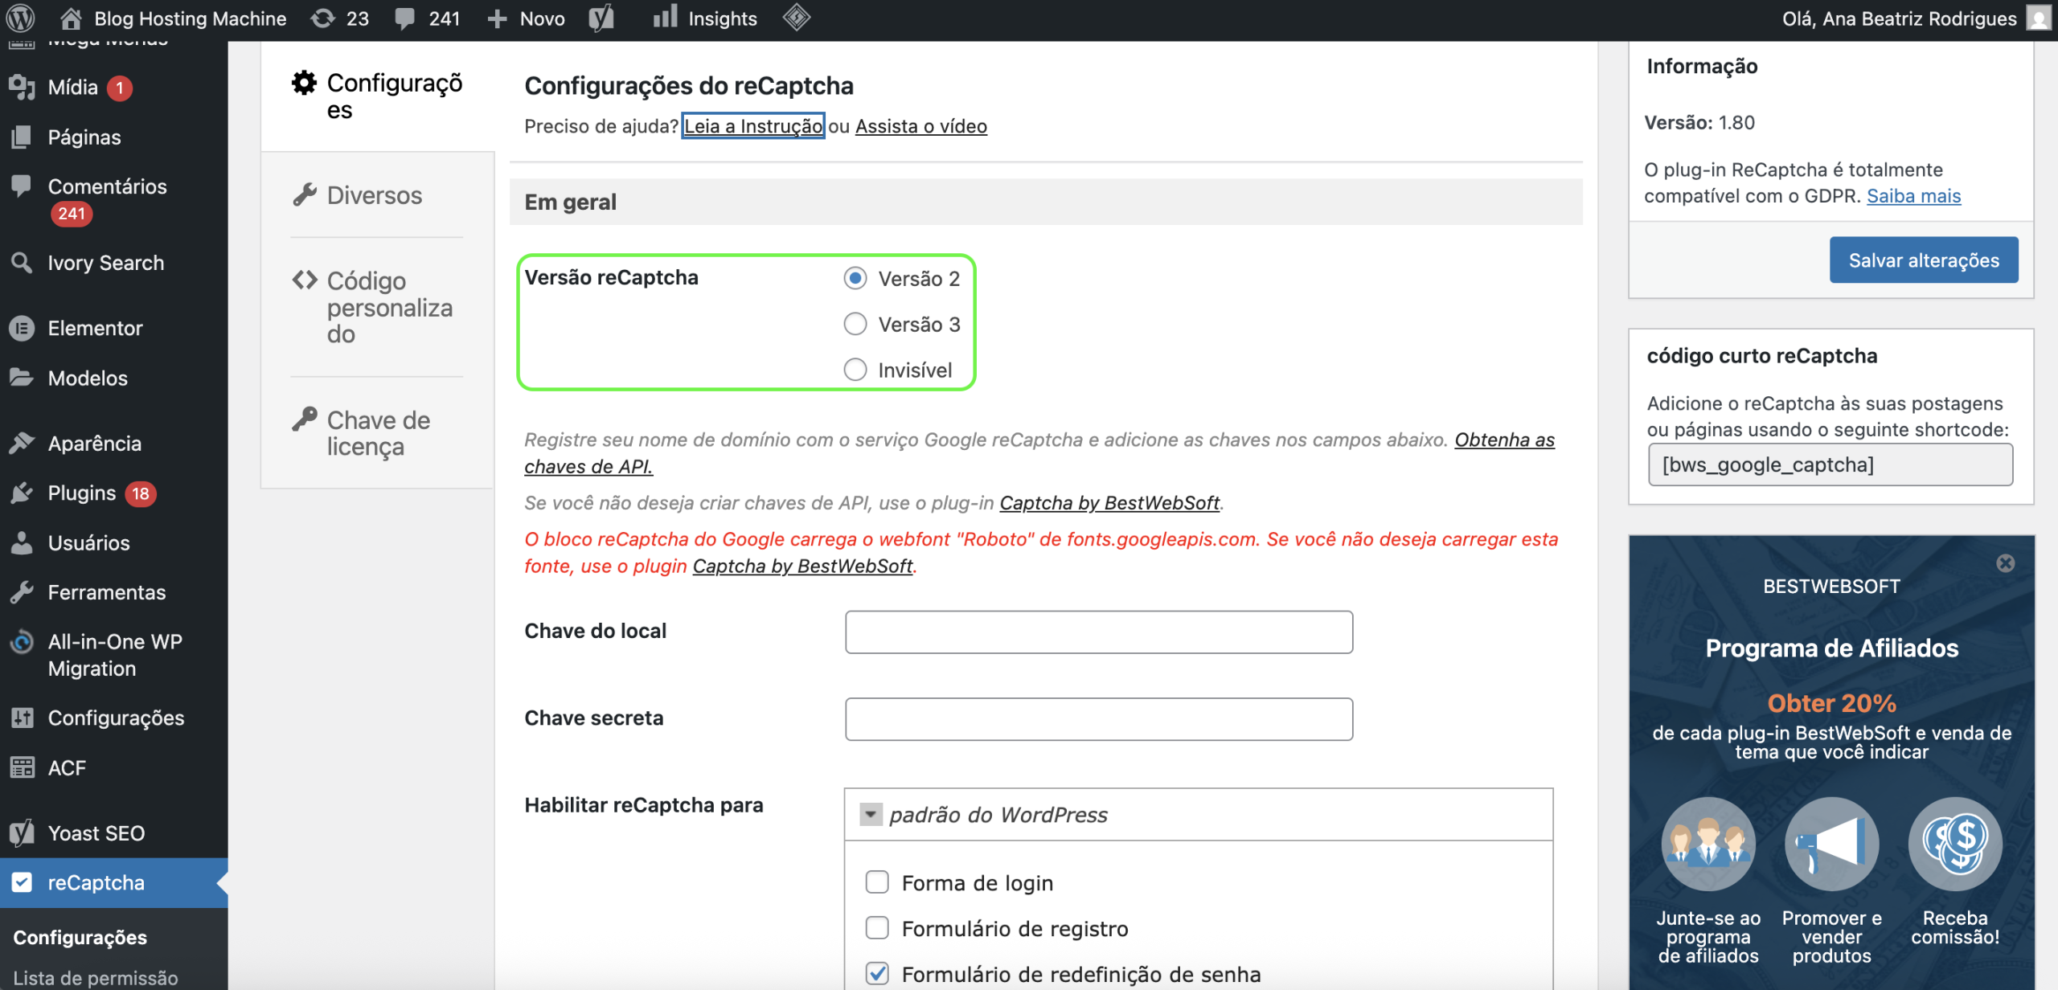Open the user avatar in the top right
Screen dimensions: 2058x990
(x=2039, y=18)
